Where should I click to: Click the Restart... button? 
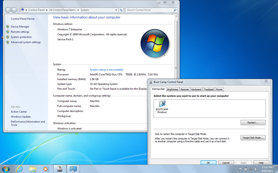tap(253, 123)
